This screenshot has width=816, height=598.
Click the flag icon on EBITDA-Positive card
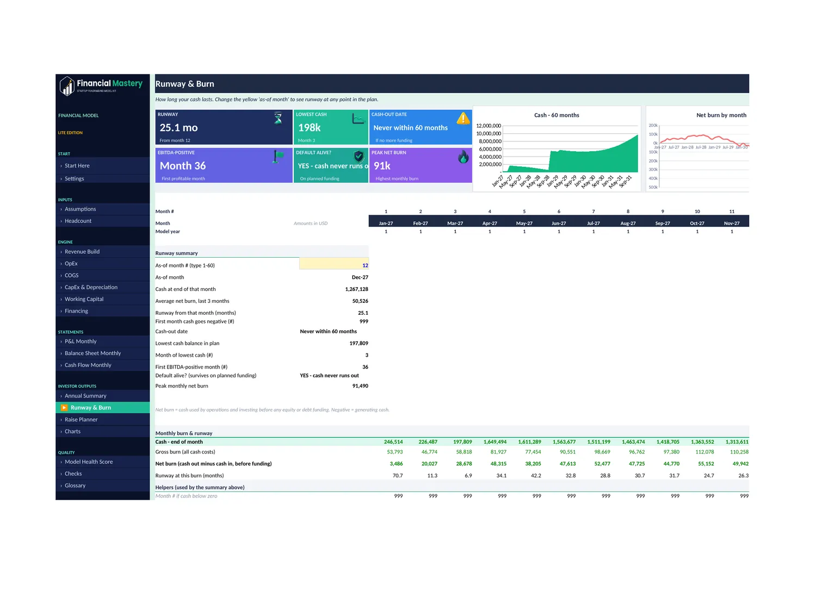tap(278, 157)
